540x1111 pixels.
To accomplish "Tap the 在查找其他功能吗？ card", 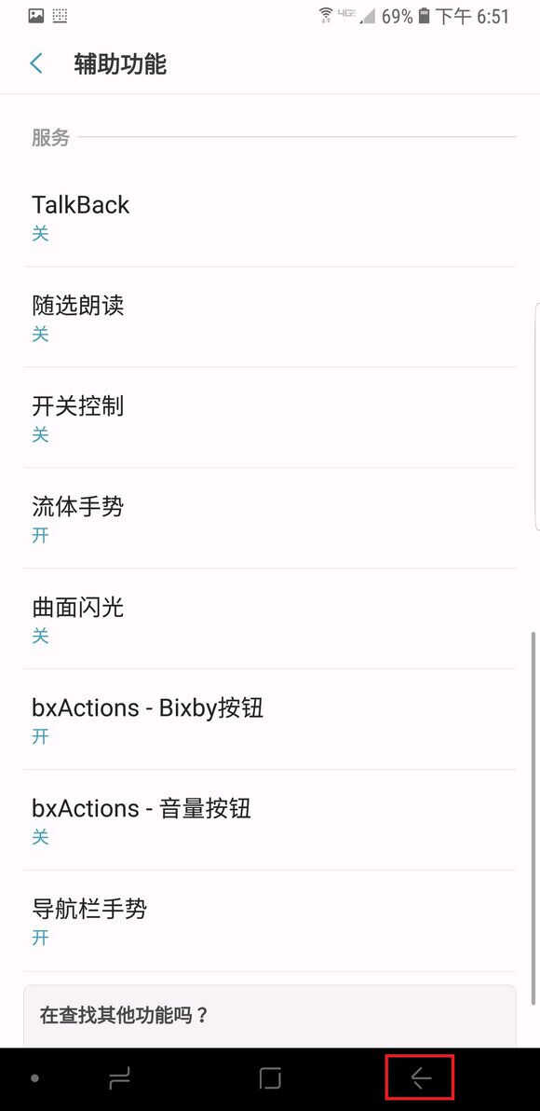I will point(270,1016).
